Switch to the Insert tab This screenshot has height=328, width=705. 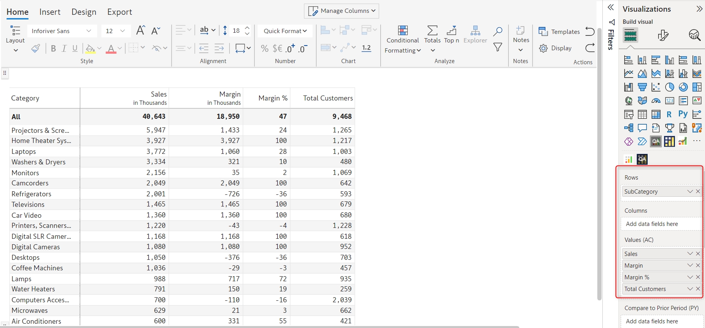tap(50, 12)
